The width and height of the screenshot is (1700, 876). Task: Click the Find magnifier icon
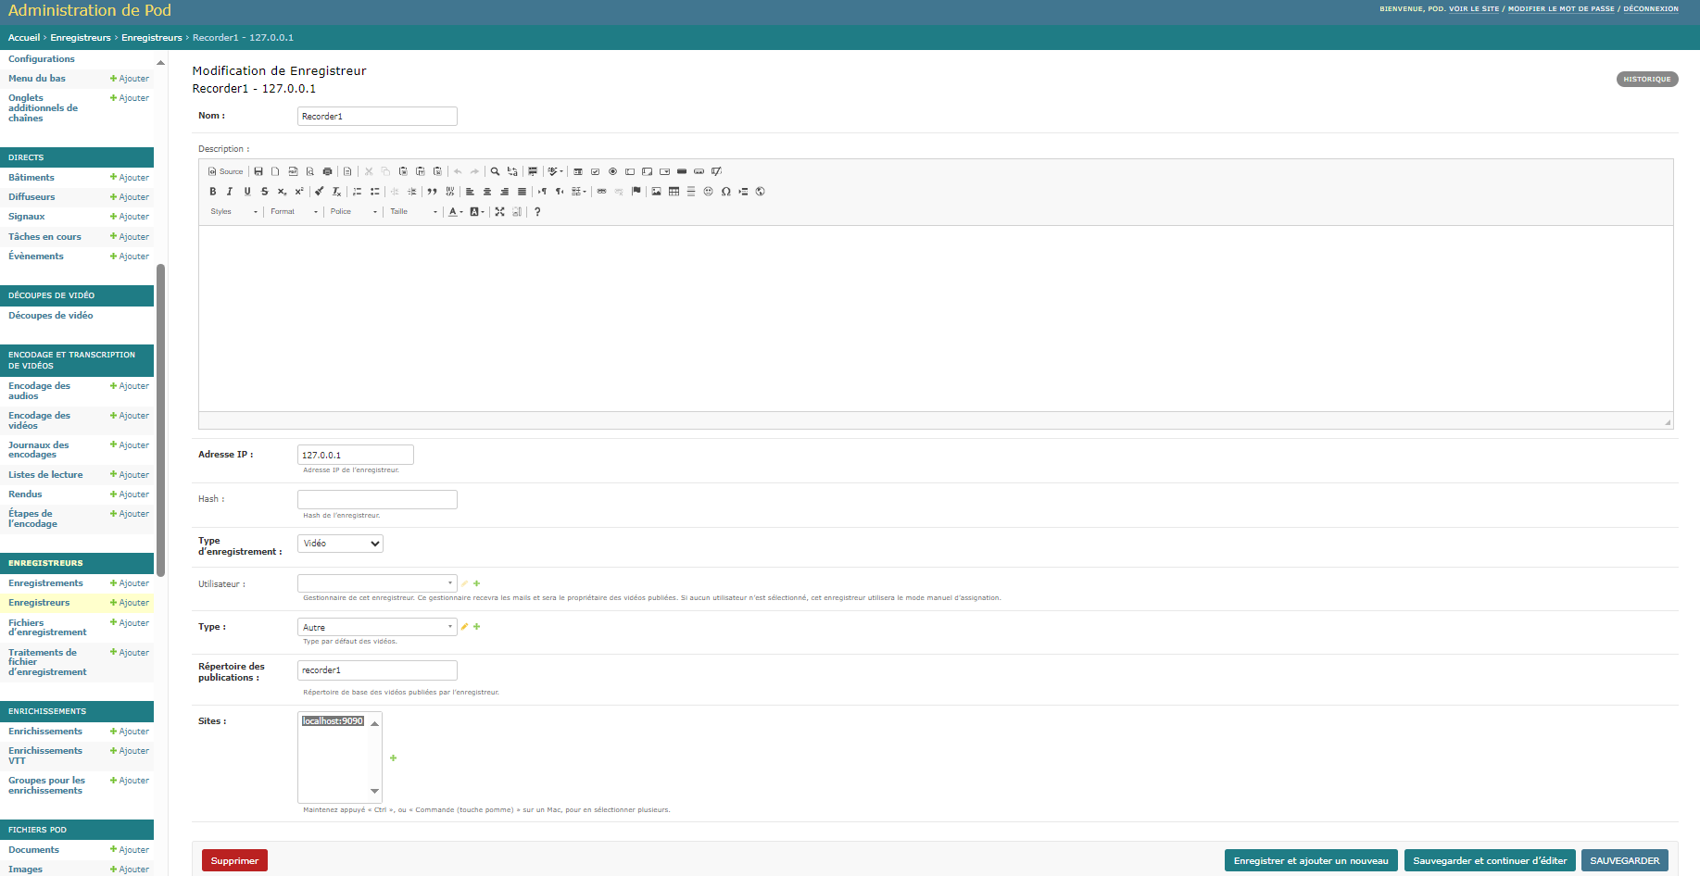tap(495, 171)
